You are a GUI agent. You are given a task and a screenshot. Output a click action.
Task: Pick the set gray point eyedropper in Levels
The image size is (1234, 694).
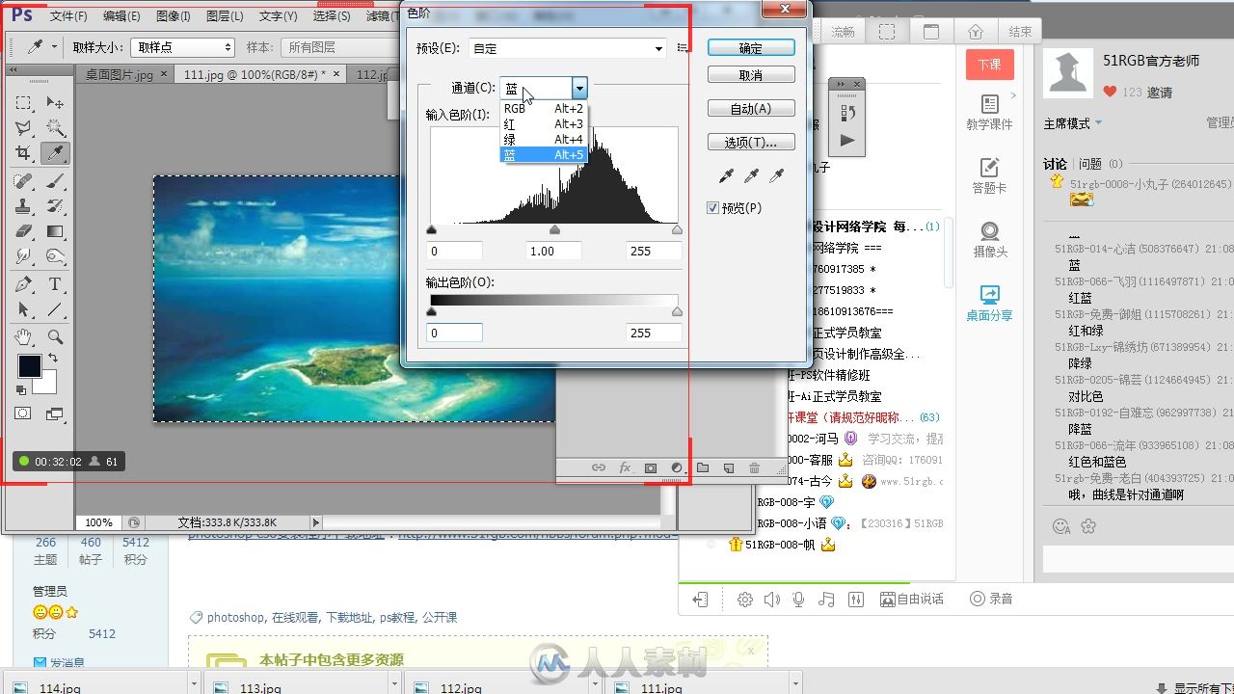(x=751, y=175)
